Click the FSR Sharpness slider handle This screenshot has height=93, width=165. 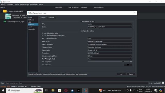[x=123, y=62]
